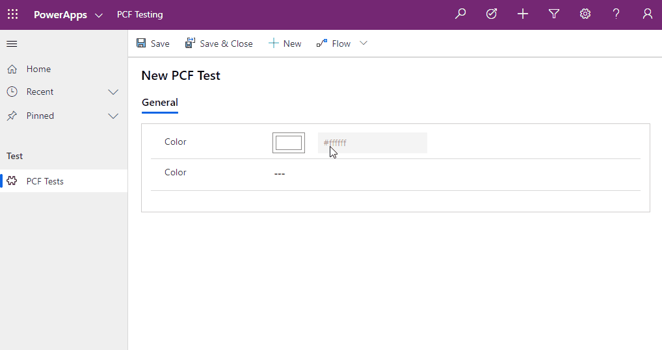
Task: Open the task flow target icon
Action: 492,14
